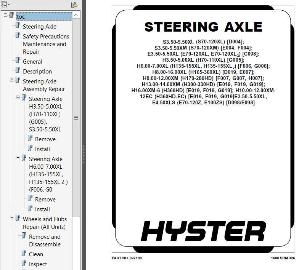This screenshot has width=307, height=270.
Task: Open Remove under H3.50-5.00XL
Action: [45, 139]
